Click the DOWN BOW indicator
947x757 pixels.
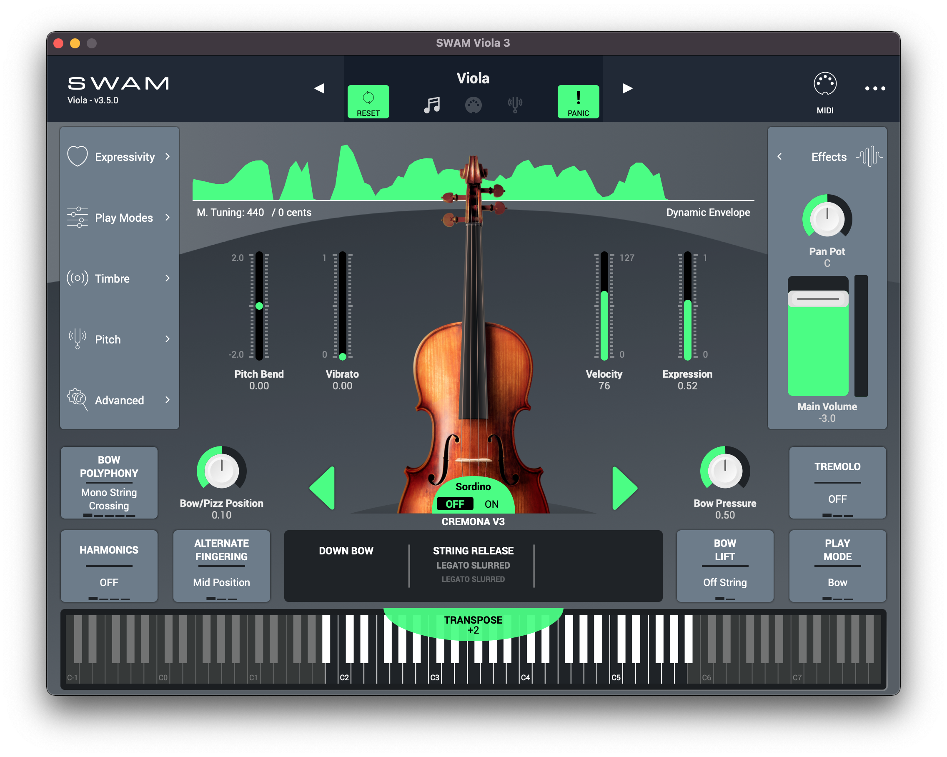tap(346, 551)
